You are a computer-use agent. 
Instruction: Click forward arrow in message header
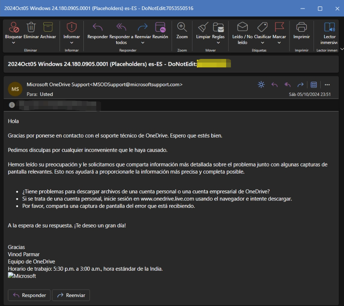(x=300, y=85)
